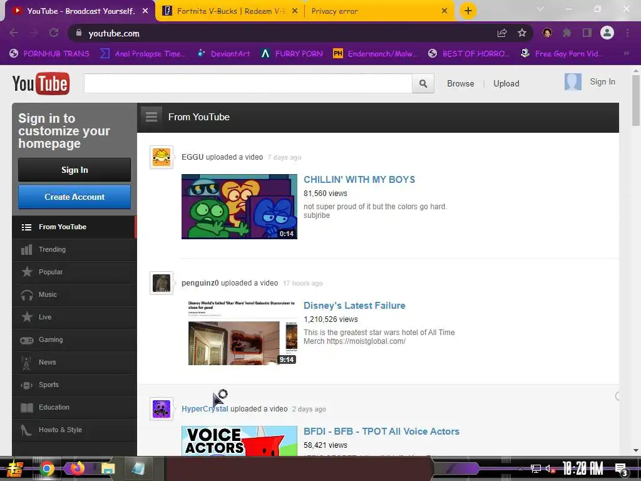This screenshot has width=641, height=481.
Task: Click the Gaming controller icon in sidebar
Action: [x=26, y=340]
